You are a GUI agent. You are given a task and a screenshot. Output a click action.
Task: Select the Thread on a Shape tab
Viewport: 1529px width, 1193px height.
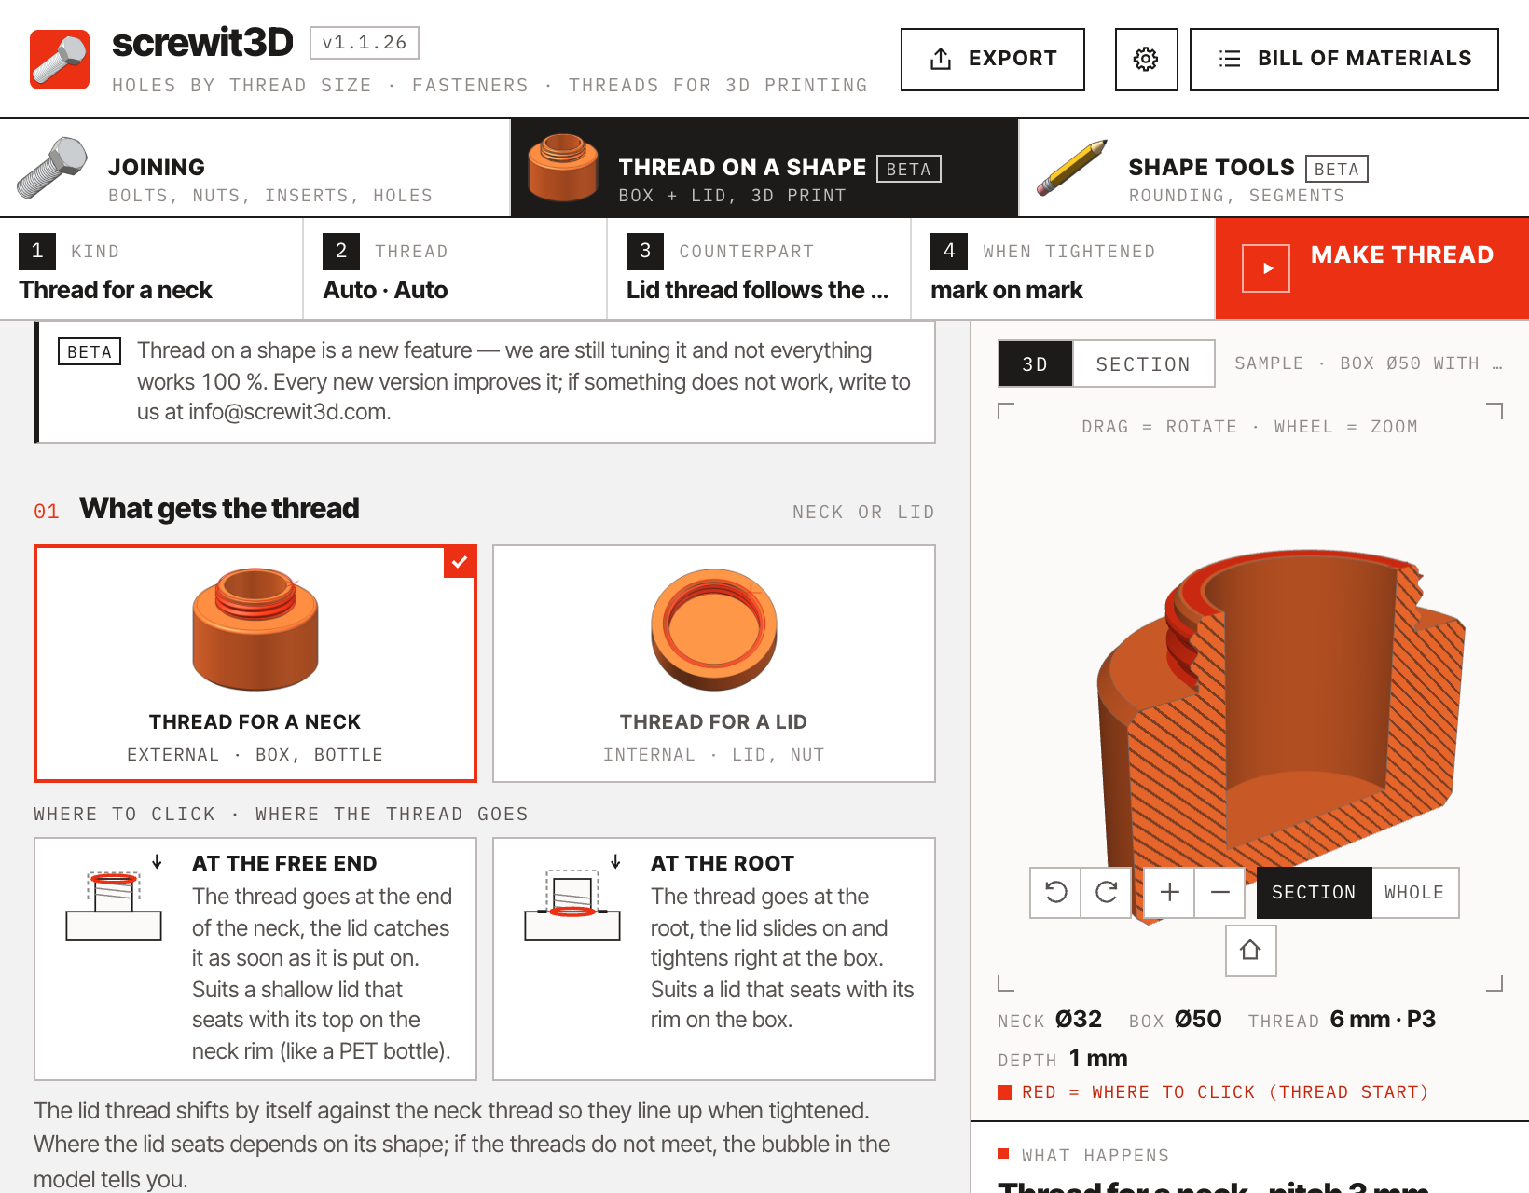[764, 169]
